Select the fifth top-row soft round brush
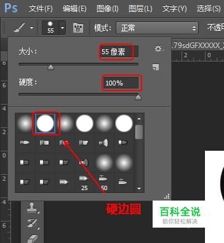224x243 pixels. click(x=104, y=124)
